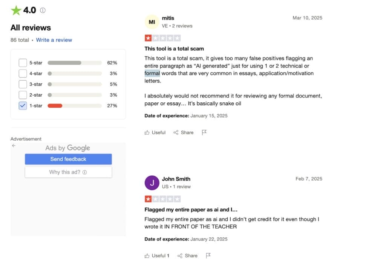Click the Why this ad? button
The width and height of the screenshot is (386, 266).
[68, 172]
